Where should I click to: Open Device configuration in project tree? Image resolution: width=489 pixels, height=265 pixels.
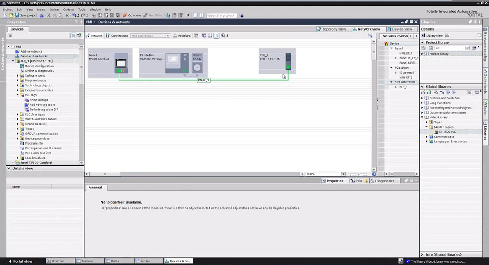(39, 66)
